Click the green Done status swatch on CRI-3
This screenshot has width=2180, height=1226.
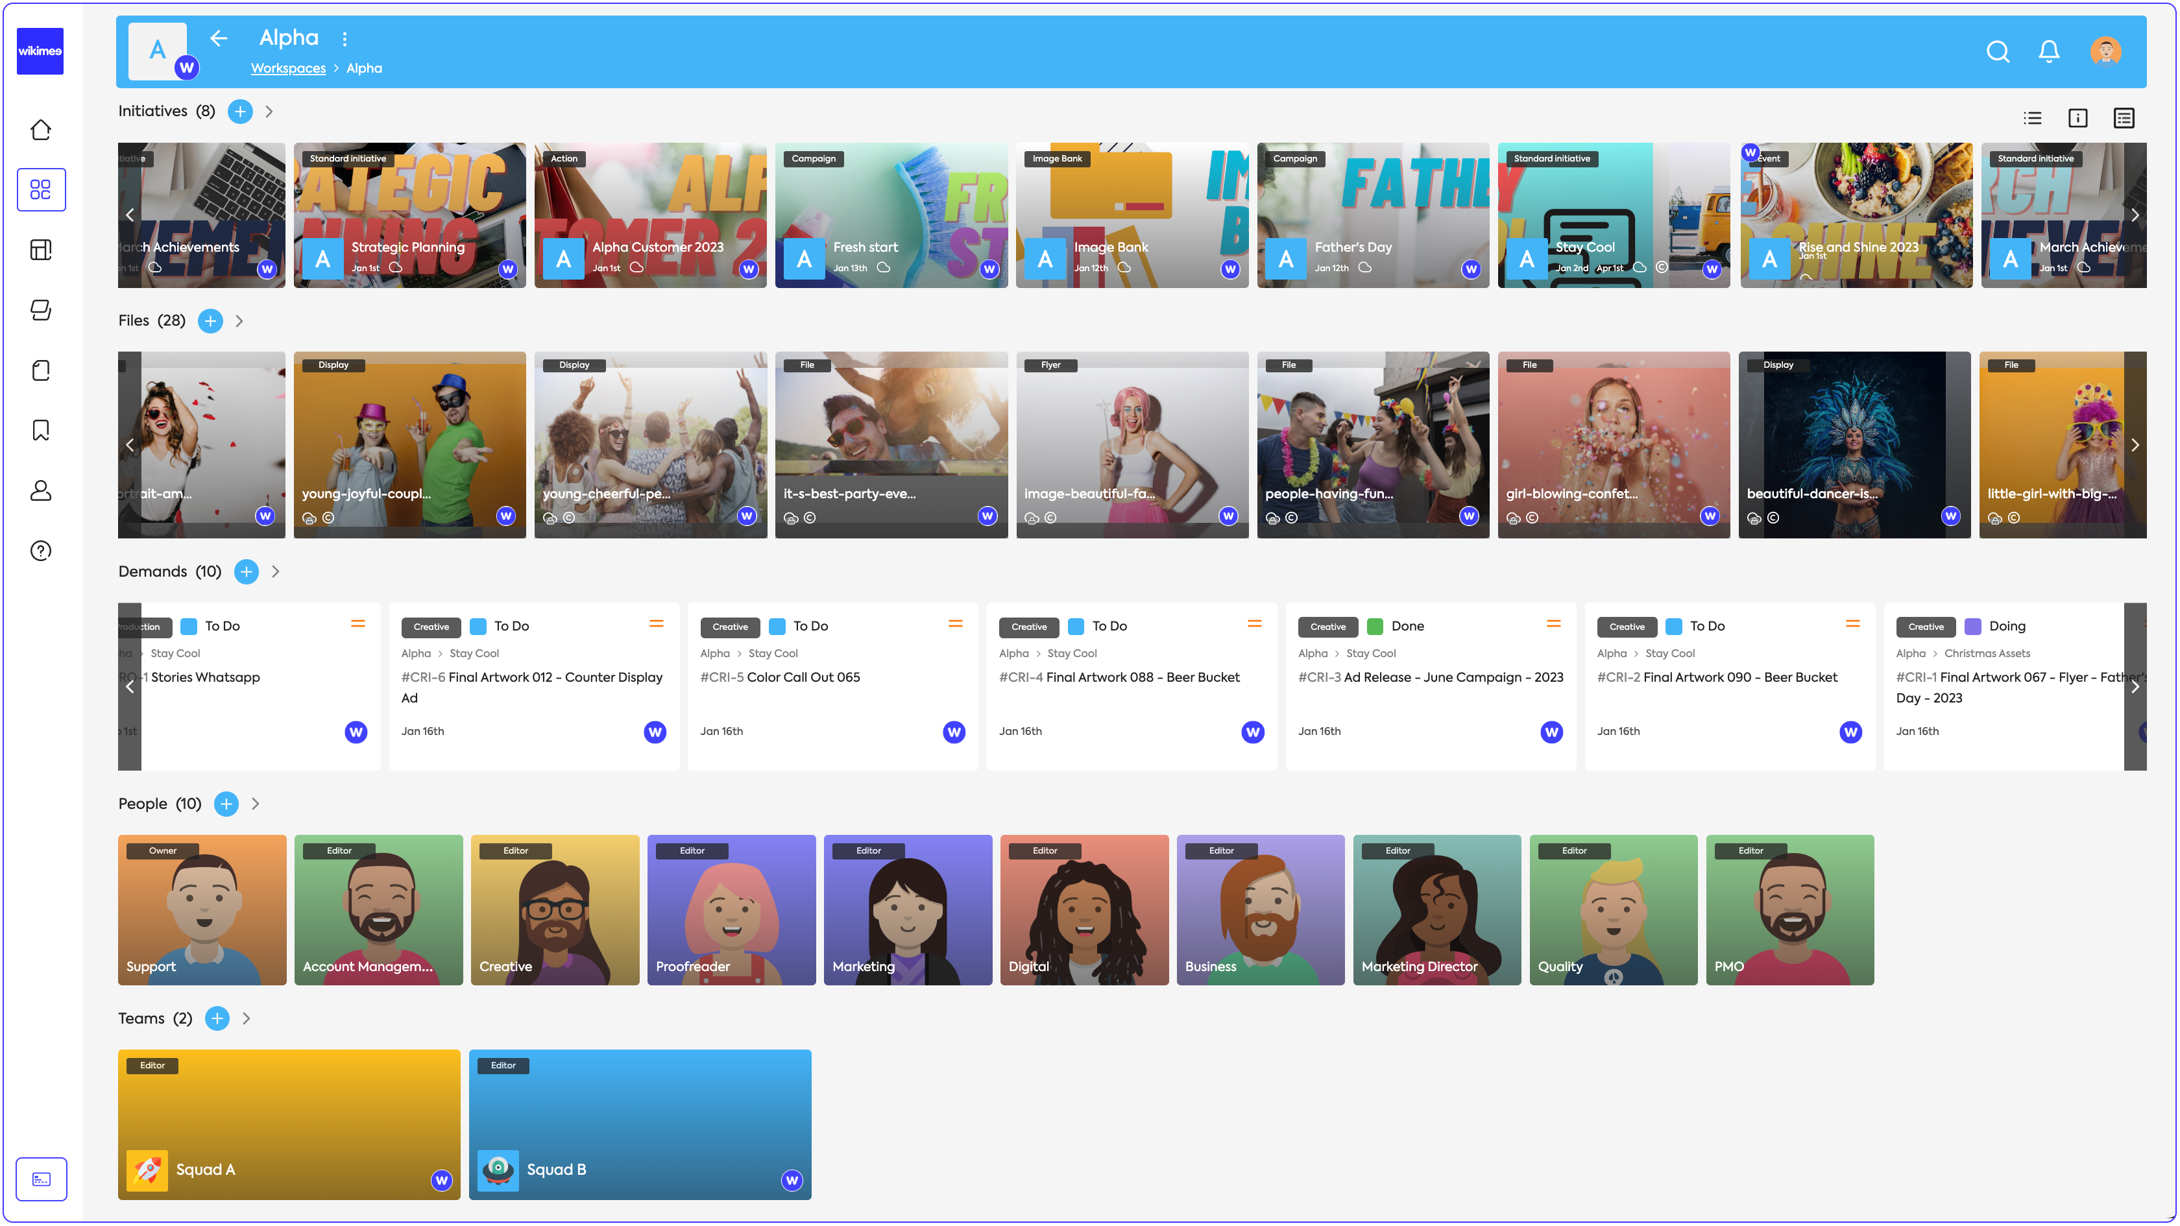point(1374,626)
